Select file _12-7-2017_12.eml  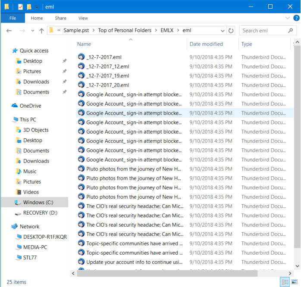107,66
